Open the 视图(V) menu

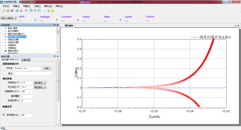point(27,6)
